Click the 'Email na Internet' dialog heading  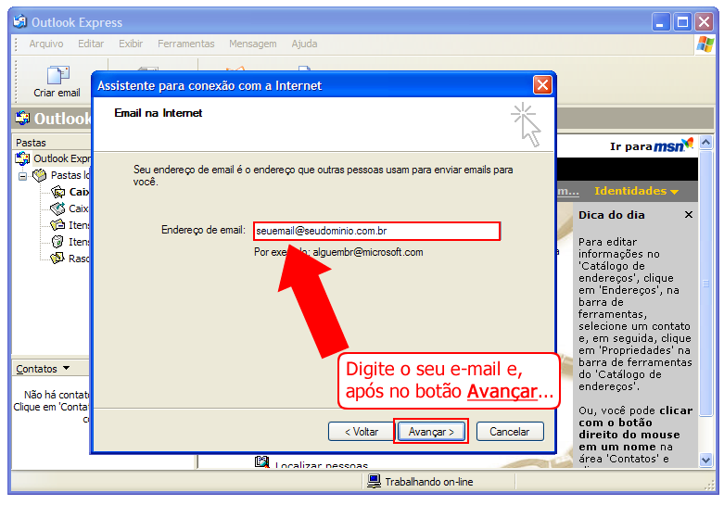(159, 113)
